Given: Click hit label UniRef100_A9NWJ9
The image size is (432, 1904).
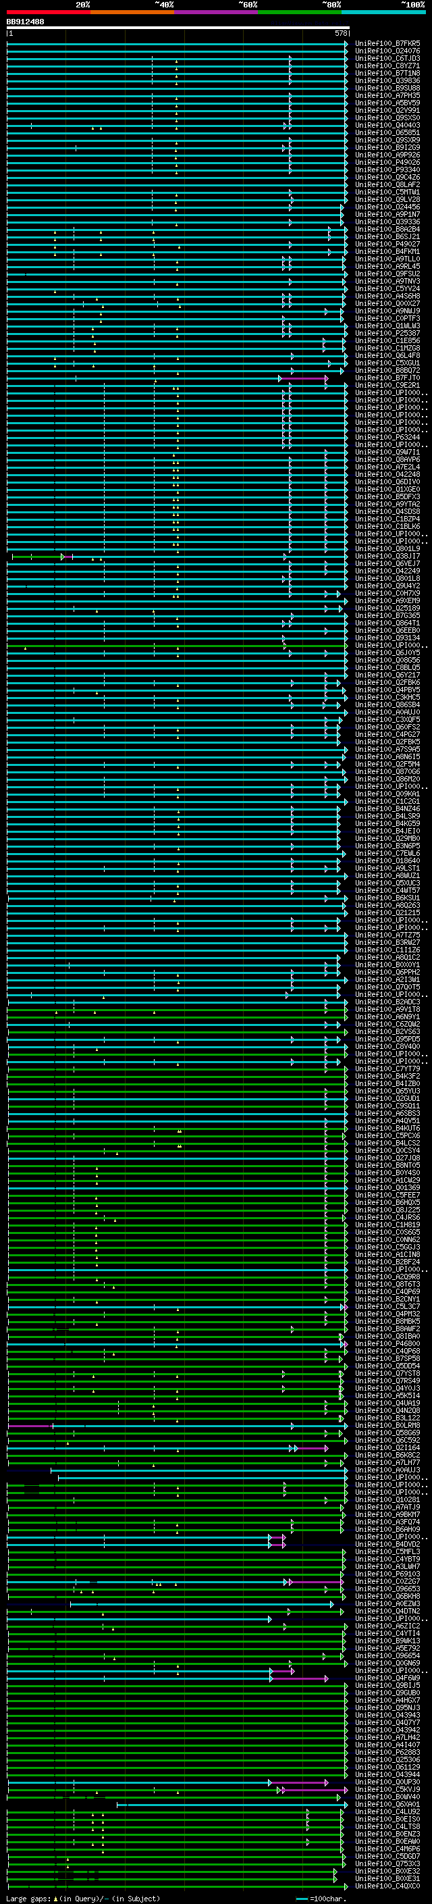Looking at the screenshot, I should pyautogui.click(x=387, y=311).
